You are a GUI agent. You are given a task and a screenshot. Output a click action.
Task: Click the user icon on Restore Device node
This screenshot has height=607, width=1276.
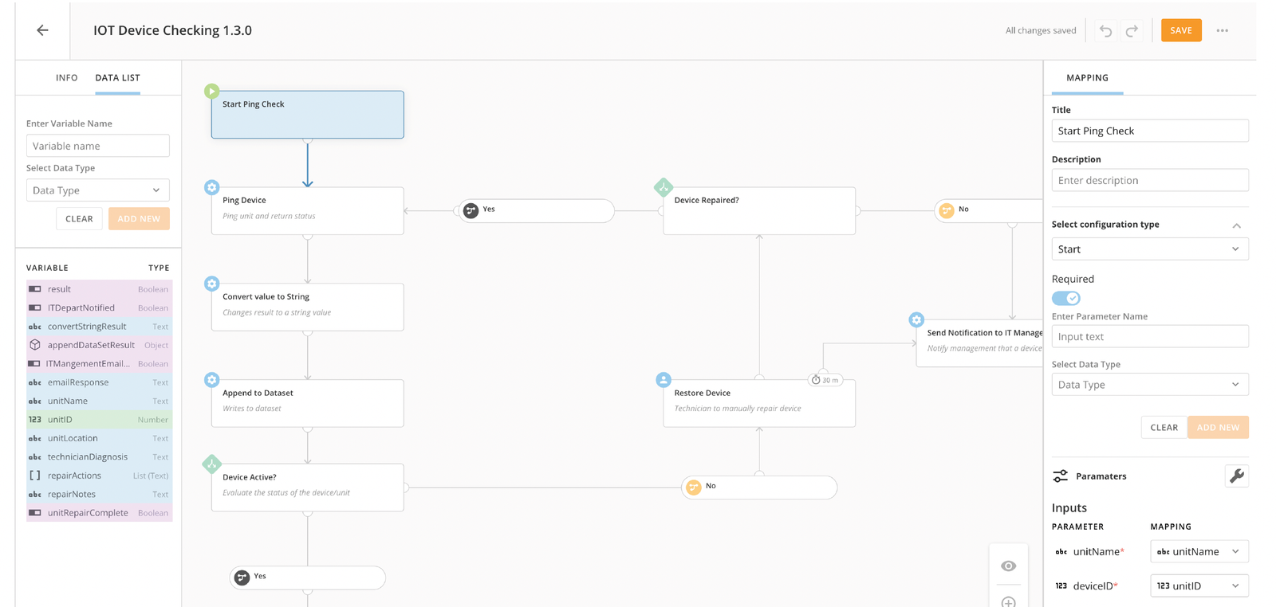click(664, 380)
